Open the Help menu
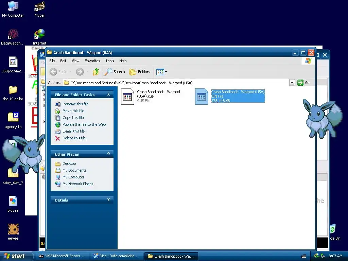 (123, 61)
